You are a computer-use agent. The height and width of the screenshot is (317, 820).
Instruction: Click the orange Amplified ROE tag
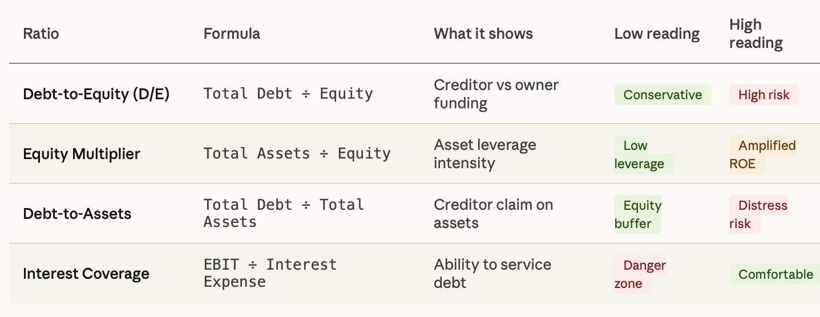[762, 155]
